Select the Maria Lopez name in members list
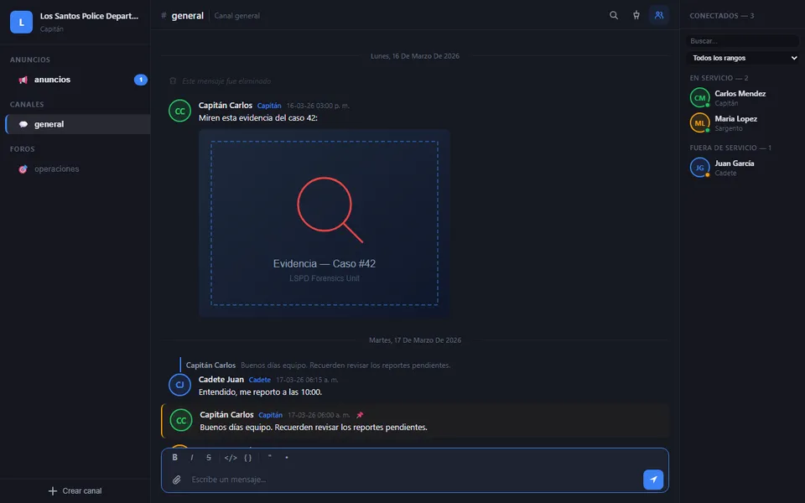Image resolution: width=805 pixels, height=503 pixels. click(x=735, y=118)
